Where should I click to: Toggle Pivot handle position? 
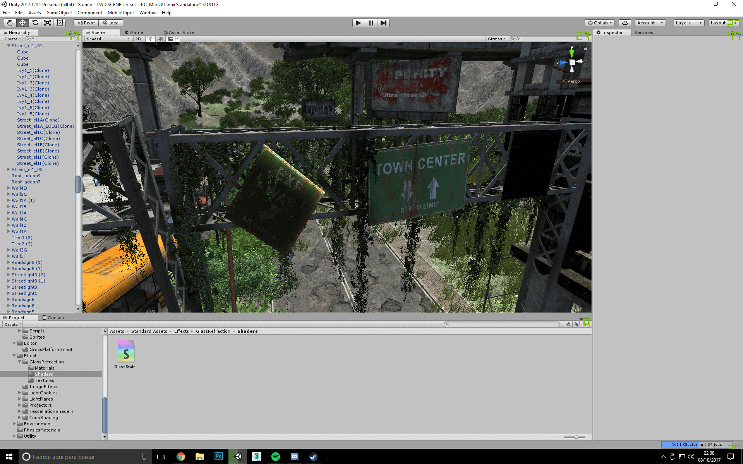(x=86, y=23)
